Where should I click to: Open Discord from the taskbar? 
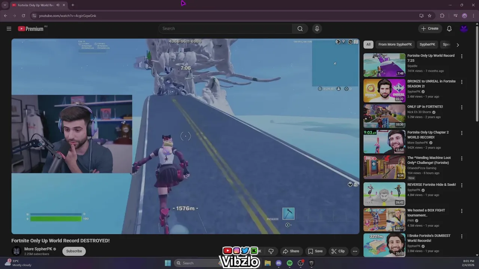(x=278, y=263)
